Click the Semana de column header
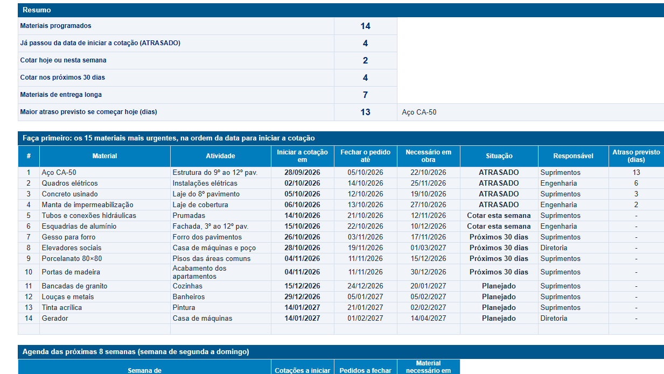Image resolution: width=664 pixels, height=374 pixels. (144, 370)
